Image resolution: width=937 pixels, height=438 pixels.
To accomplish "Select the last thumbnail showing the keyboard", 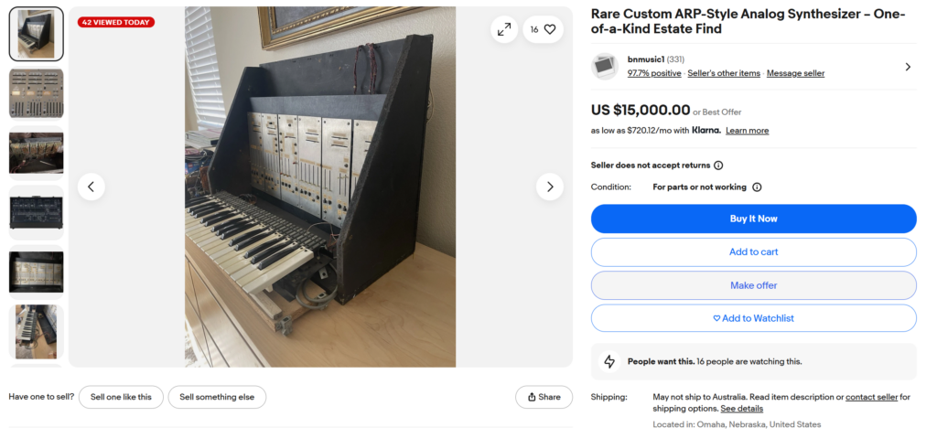I will [37, 331].
